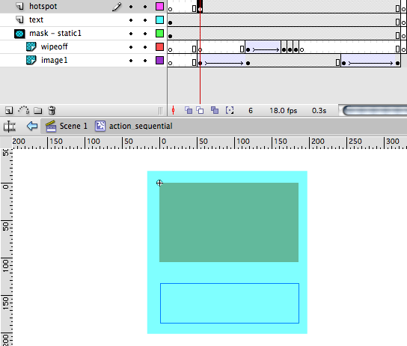Click the back arrow to parent scene
Screen dimensions: 407x346
pos(32,127)
